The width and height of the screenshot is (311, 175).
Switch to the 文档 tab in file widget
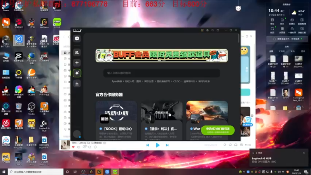coord(293,51)
